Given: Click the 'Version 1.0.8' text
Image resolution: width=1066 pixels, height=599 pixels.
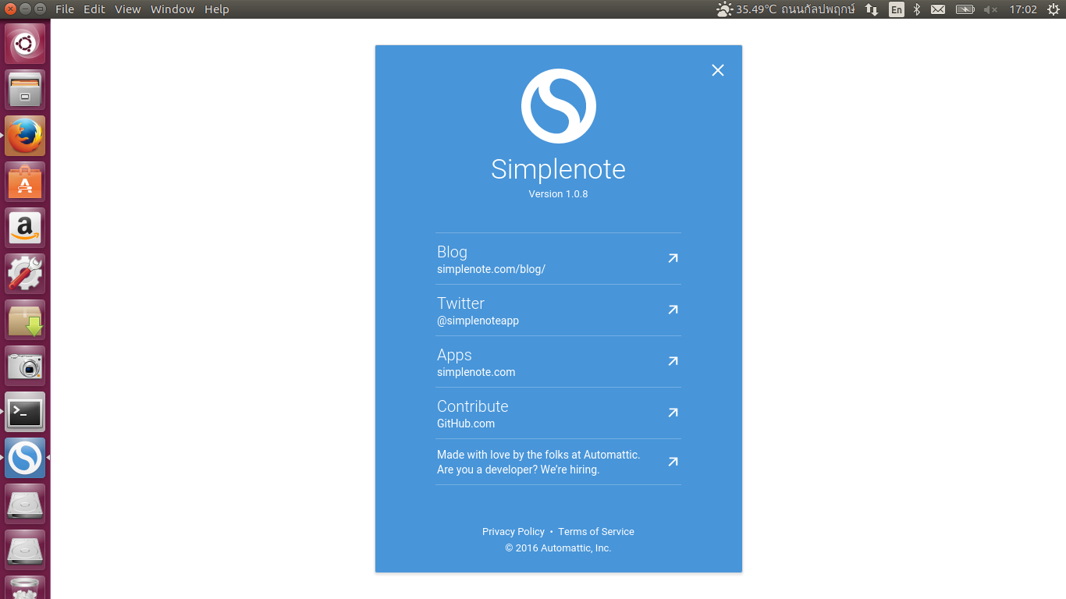Looking at the screenshot, I should (558, 194).
